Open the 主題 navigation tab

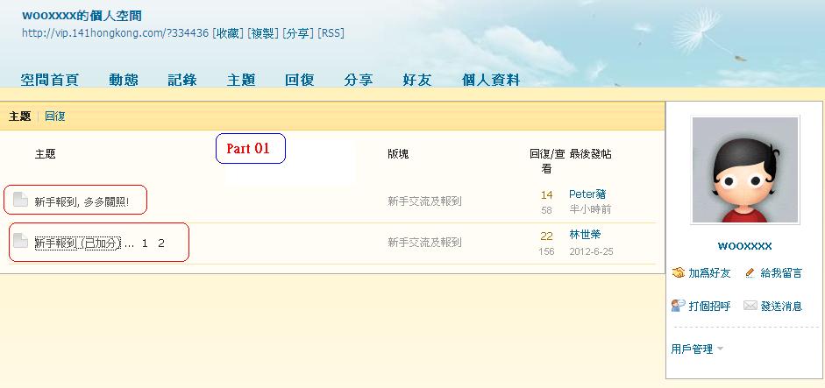[x=241, y=80]
